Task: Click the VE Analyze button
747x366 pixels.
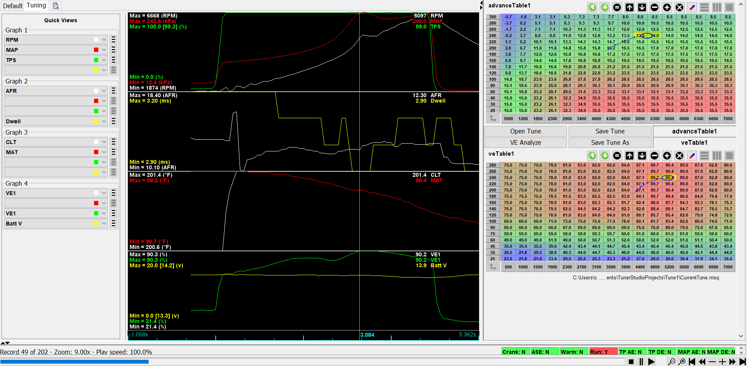Action: [525, 143]
